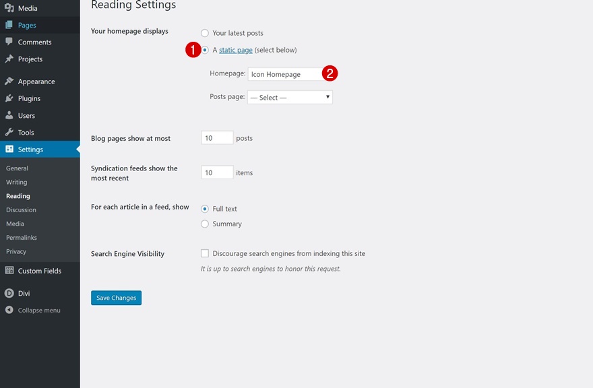Click the Projects pin icon
Viewport: 593px width, 388px height.
point(9,59)
